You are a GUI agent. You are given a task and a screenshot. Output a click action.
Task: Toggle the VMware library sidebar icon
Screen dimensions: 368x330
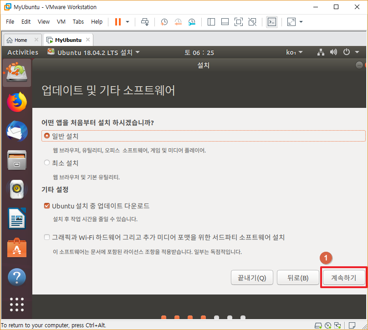coord(211,22)
